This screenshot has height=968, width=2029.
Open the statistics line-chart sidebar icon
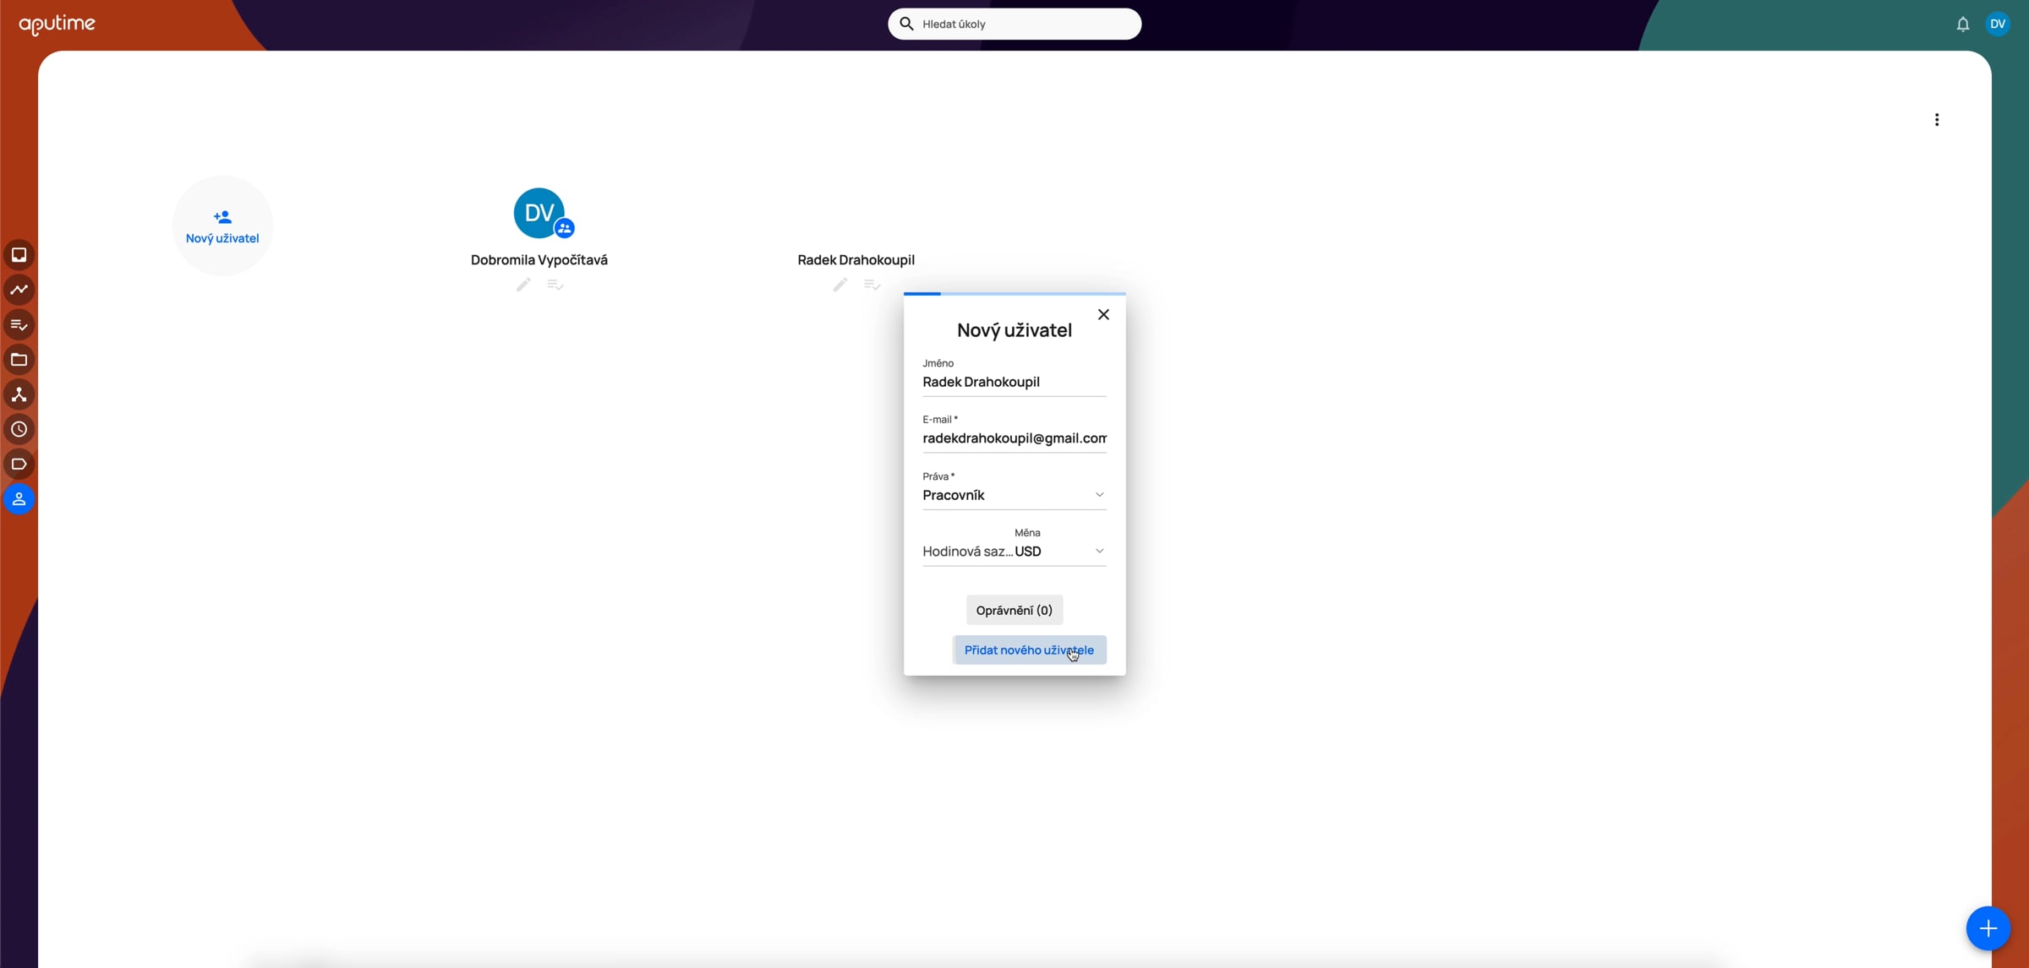coord(19,290)
